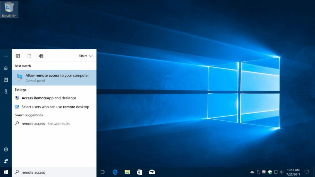Open Task View from the taskbar
315x177 pixels.
point(102,172)
